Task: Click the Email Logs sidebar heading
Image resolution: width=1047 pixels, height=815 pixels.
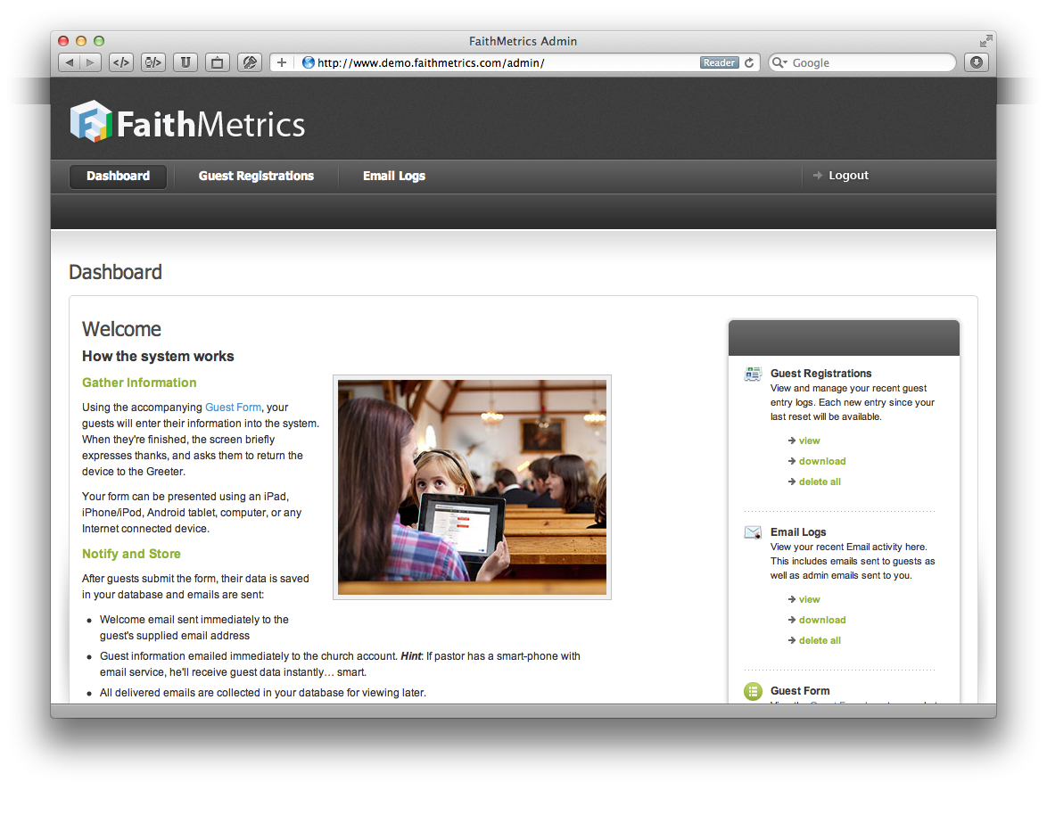Action: click(798, 532)
